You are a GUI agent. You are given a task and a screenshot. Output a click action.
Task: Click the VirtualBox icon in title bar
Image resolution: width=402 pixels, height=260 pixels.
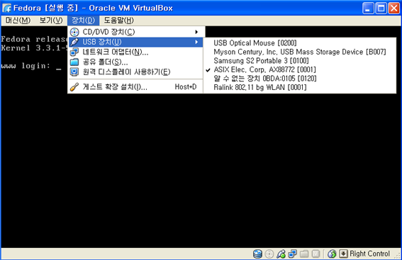(7, 9)
